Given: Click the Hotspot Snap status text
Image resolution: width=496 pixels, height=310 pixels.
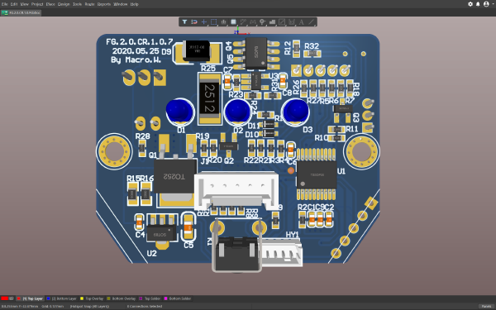Looking at the screenshot, I should coord(89,306).
